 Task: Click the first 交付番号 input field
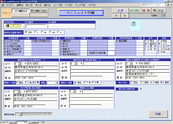[36, 26]
